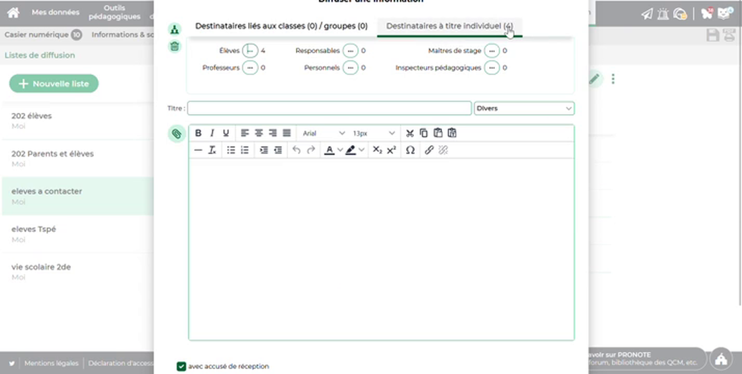Attach a file using the paperclip icon
The width and height of the screenshot is (742, 374).
(x=176, y=133)
